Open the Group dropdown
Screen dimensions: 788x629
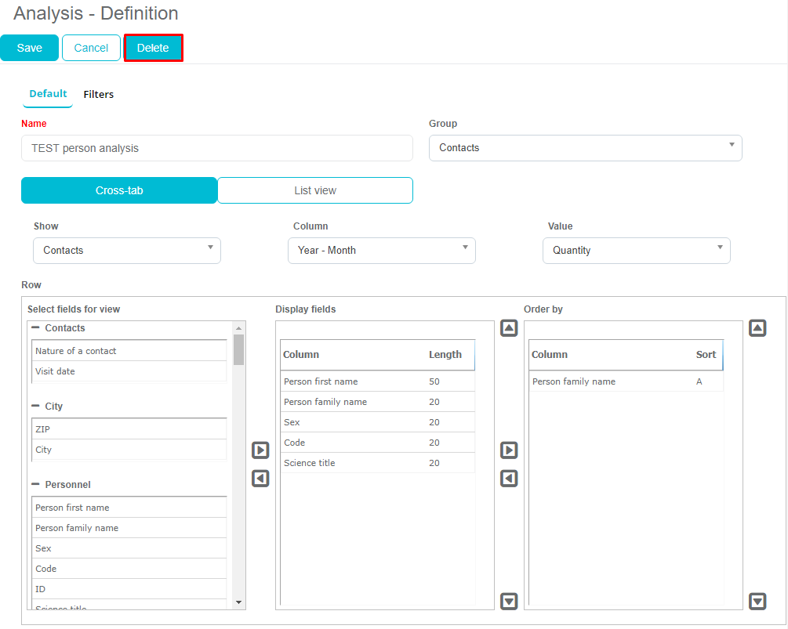[x=585, y=148]
